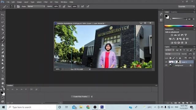Viewport: 196px width, 110px height.
Task: Delete the layer with the trash icon
Action: 191,103
